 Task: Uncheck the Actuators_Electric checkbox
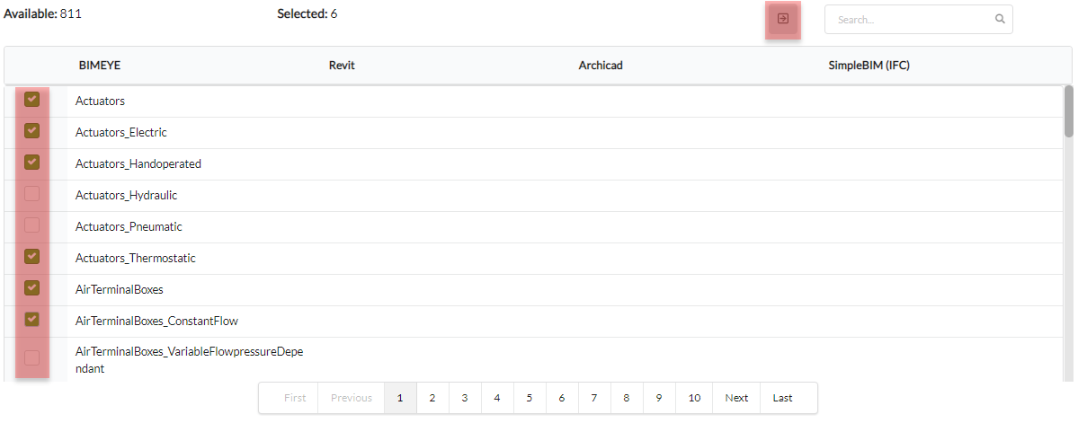[x=31, y=130]
